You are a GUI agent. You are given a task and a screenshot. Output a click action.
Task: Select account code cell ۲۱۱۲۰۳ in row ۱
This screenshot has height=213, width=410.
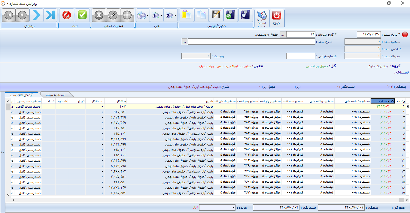(383, 106)
